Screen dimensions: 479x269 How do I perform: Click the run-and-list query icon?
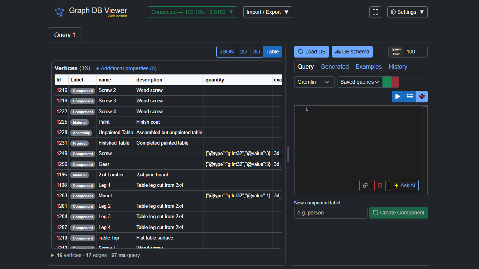pos(410,96)
